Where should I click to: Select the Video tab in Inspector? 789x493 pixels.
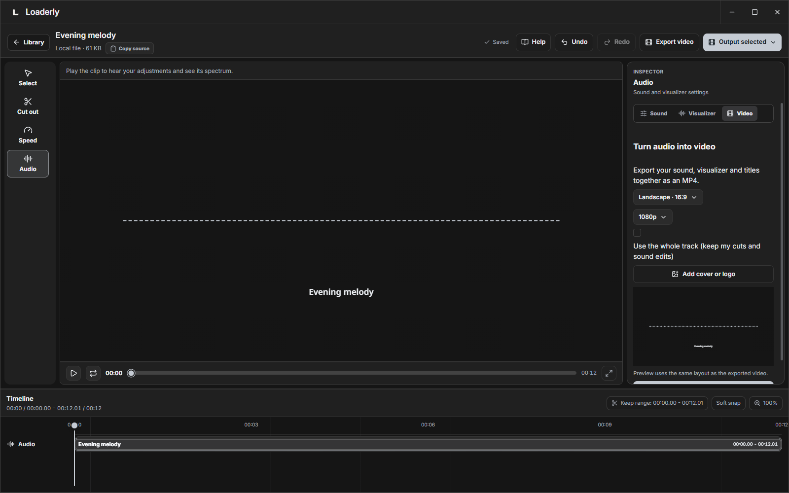[x=740, y=113]
